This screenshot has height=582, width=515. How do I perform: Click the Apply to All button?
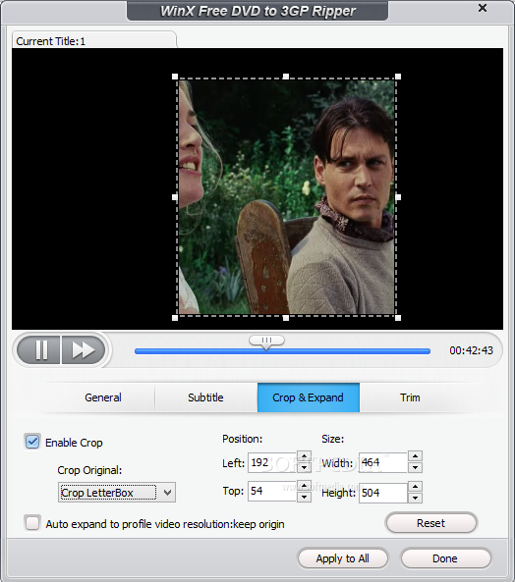click(x=343, y=558)
